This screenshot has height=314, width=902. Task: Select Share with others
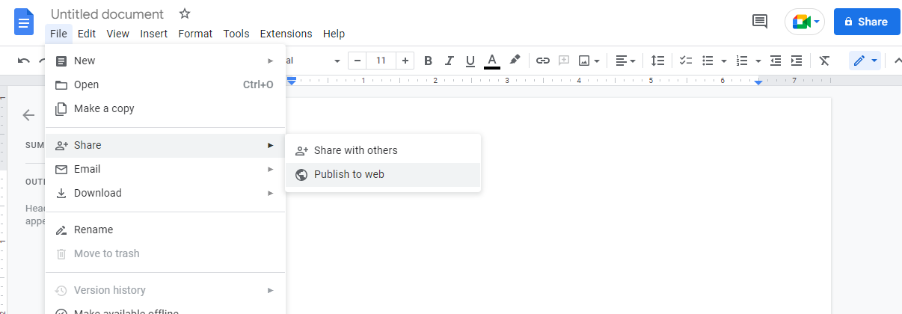(383, 150)
